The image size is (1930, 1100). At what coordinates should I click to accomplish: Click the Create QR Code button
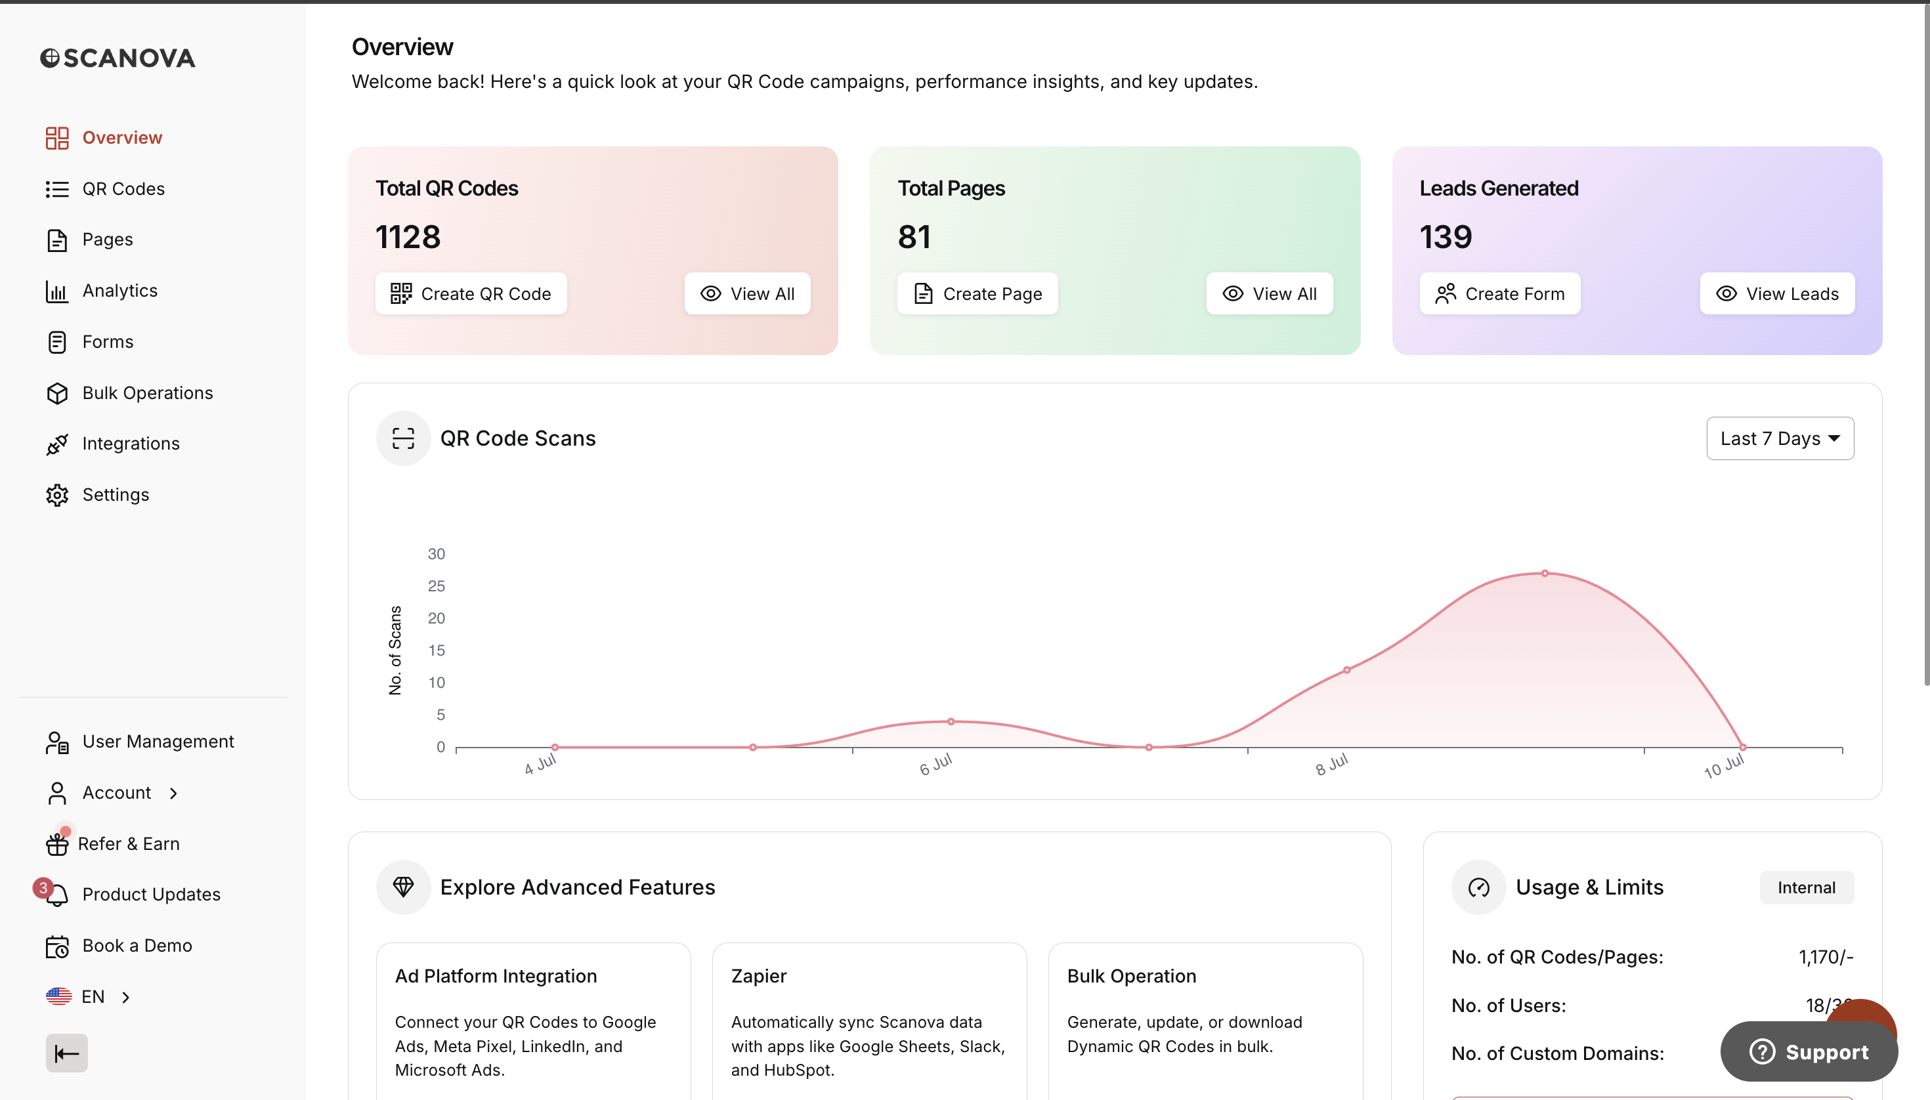[x=471, y=294]
